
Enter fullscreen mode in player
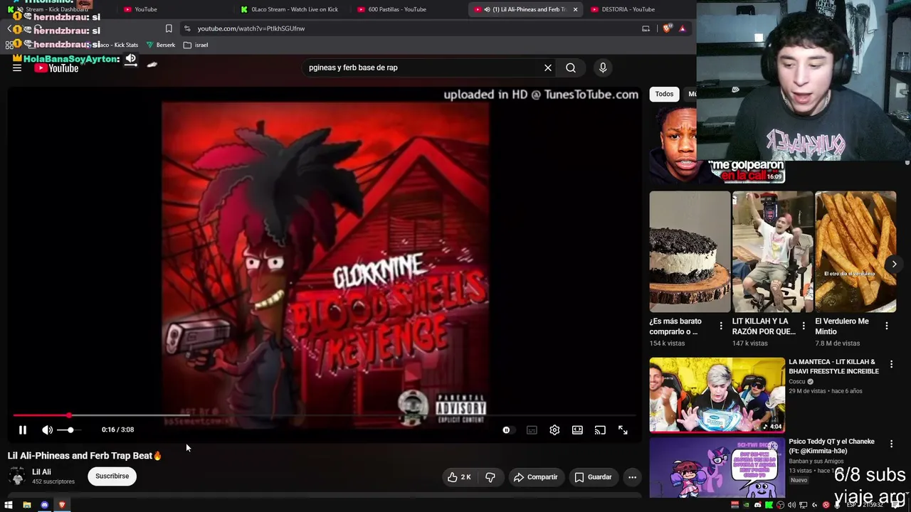(623, 430)
